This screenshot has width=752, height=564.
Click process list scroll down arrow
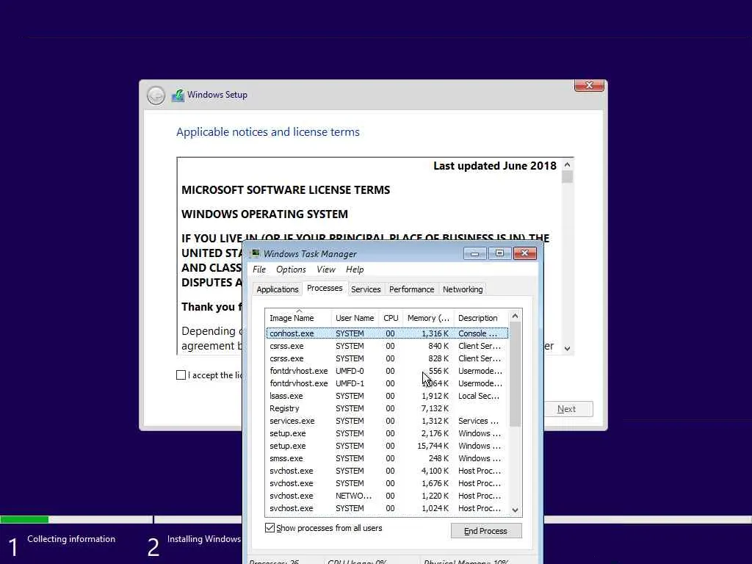tap(515, 510)
